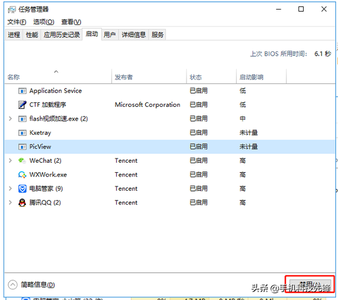Click the PicView entry icon

[x=22, y=146]
